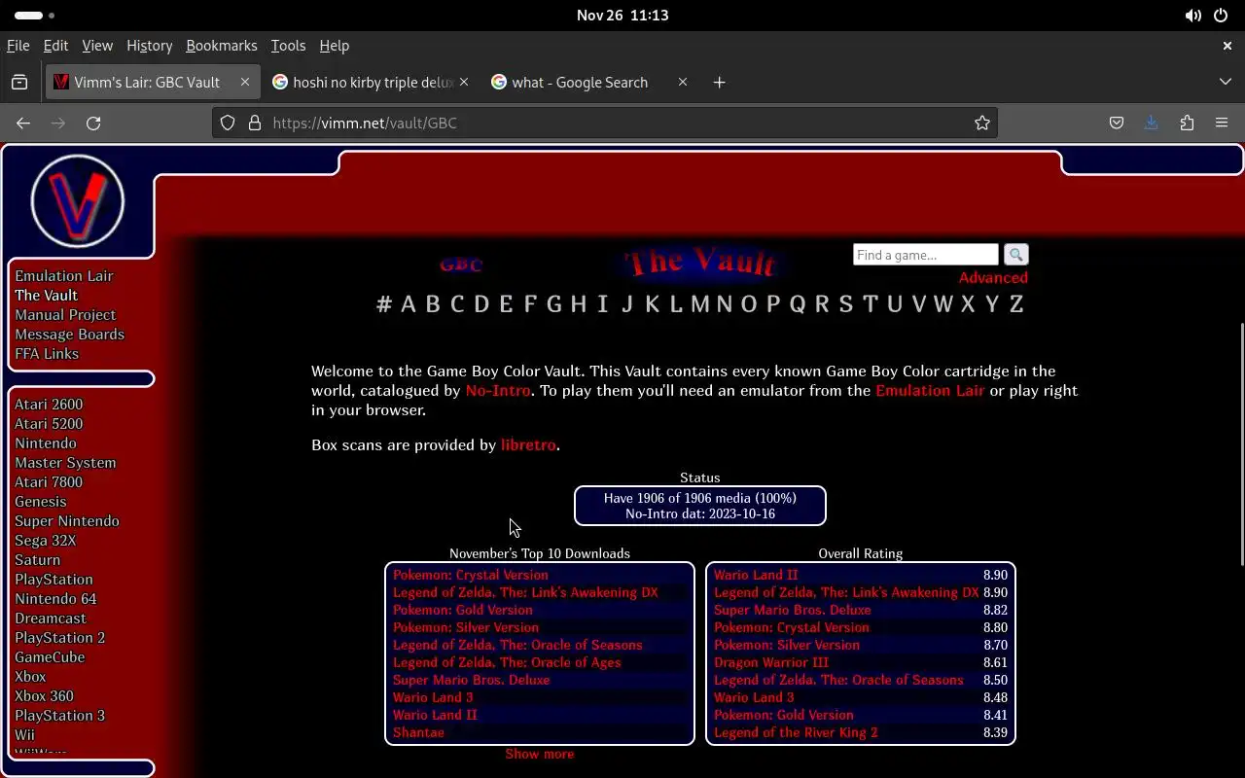Close the what - Google Search tab
Image resolution: width=1245 pixels, height=778 pixels.
point(683,83)
